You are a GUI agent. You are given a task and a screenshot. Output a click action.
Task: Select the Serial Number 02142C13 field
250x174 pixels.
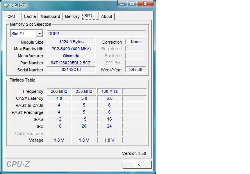71,70
